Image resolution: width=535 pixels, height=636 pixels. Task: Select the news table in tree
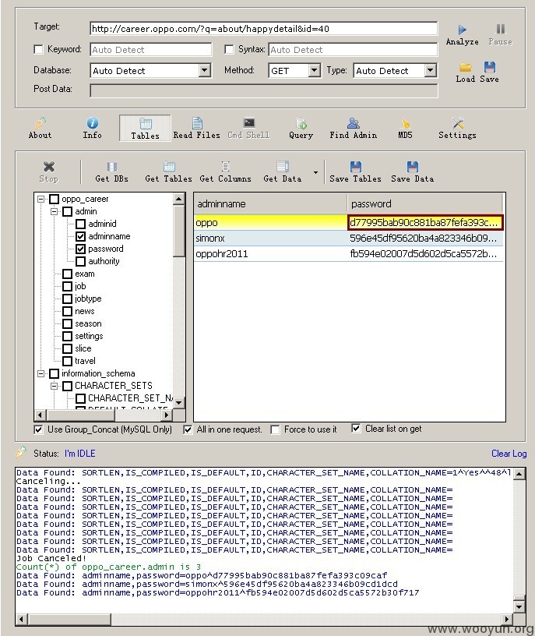(85, 311)
